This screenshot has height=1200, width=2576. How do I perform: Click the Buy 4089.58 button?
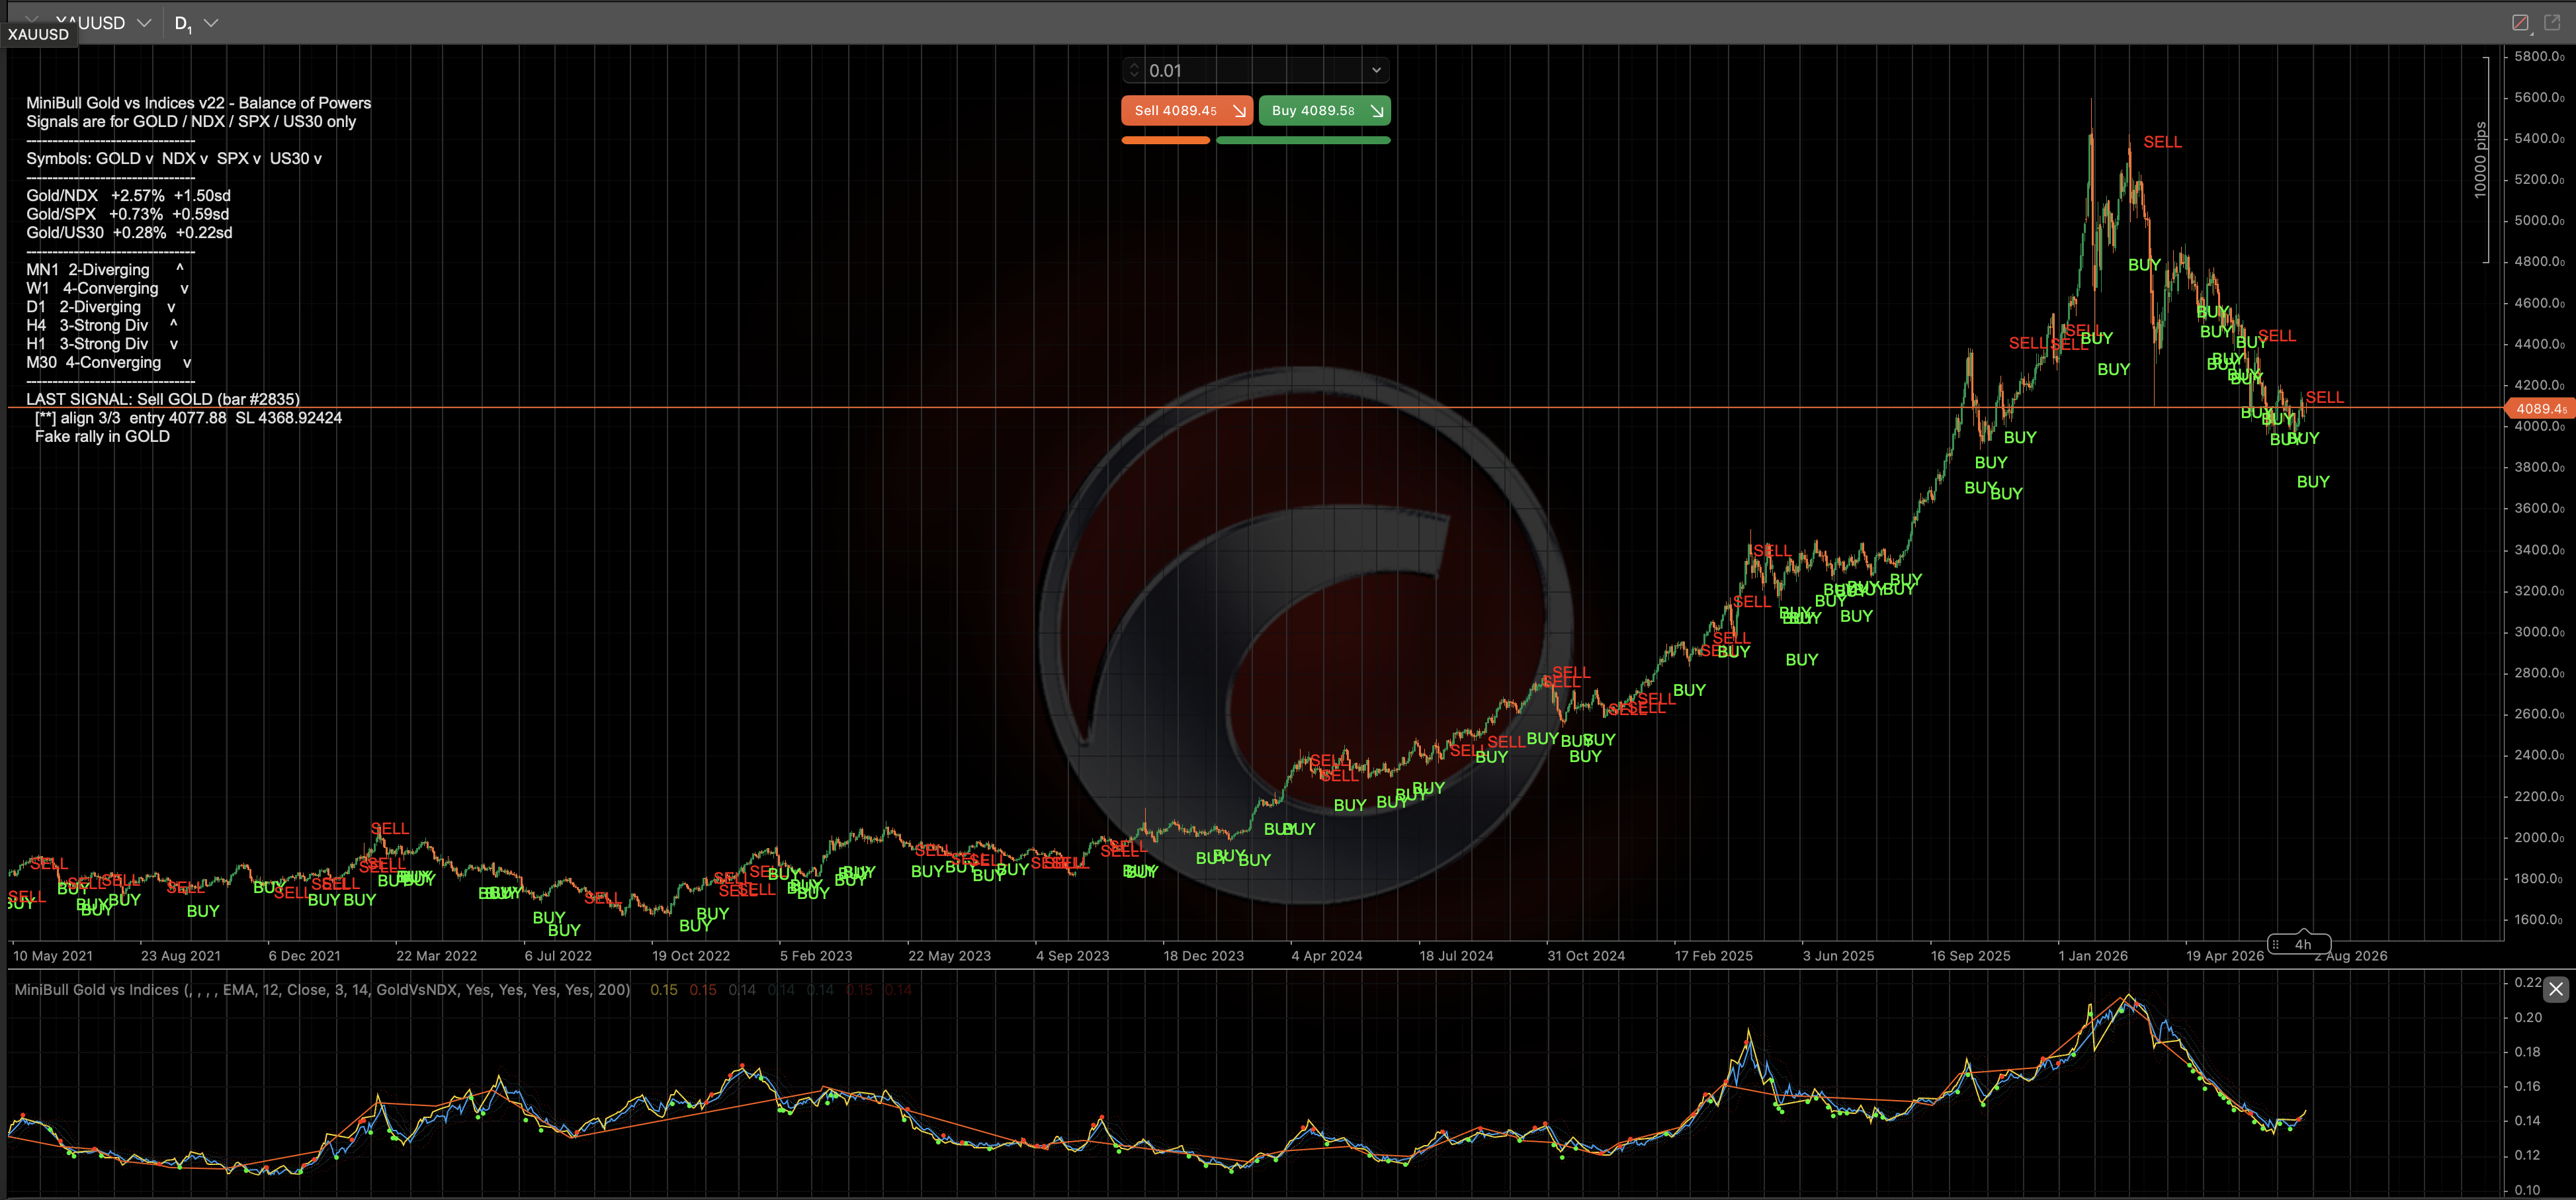[x=1324, y=110]
